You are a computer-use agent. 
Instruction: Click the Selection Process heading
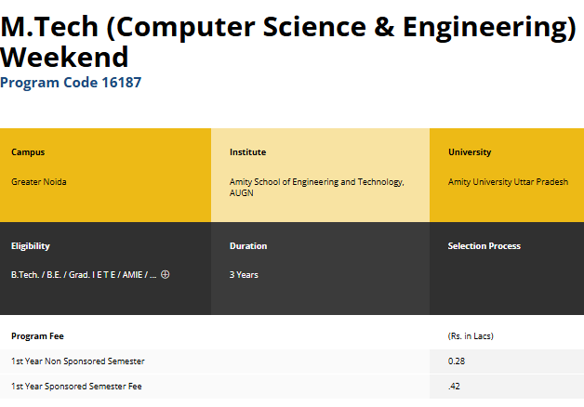click(484, 246)
